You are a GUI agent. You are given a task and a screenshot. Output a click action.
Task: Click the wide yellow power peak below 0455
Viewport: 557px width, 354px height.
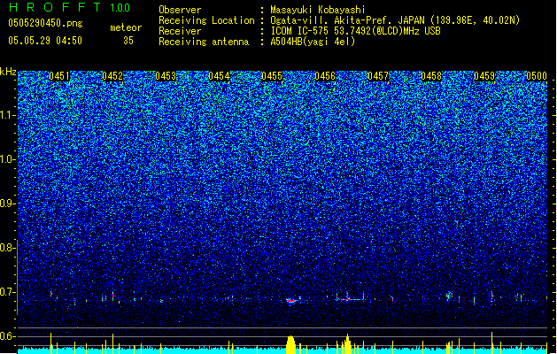click(291, 344)
